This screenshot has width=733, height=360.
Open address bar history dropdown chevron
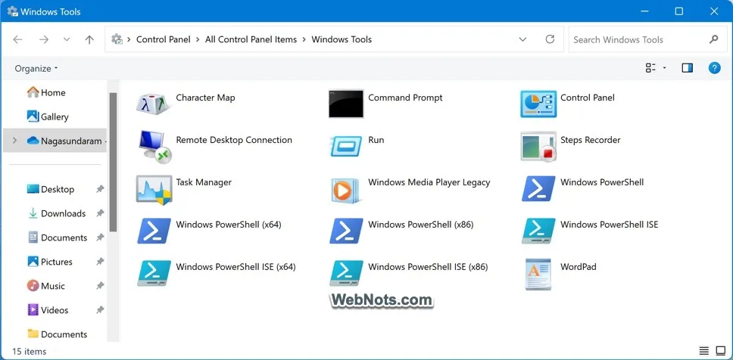pyautogui.click(x=522, y=39)
